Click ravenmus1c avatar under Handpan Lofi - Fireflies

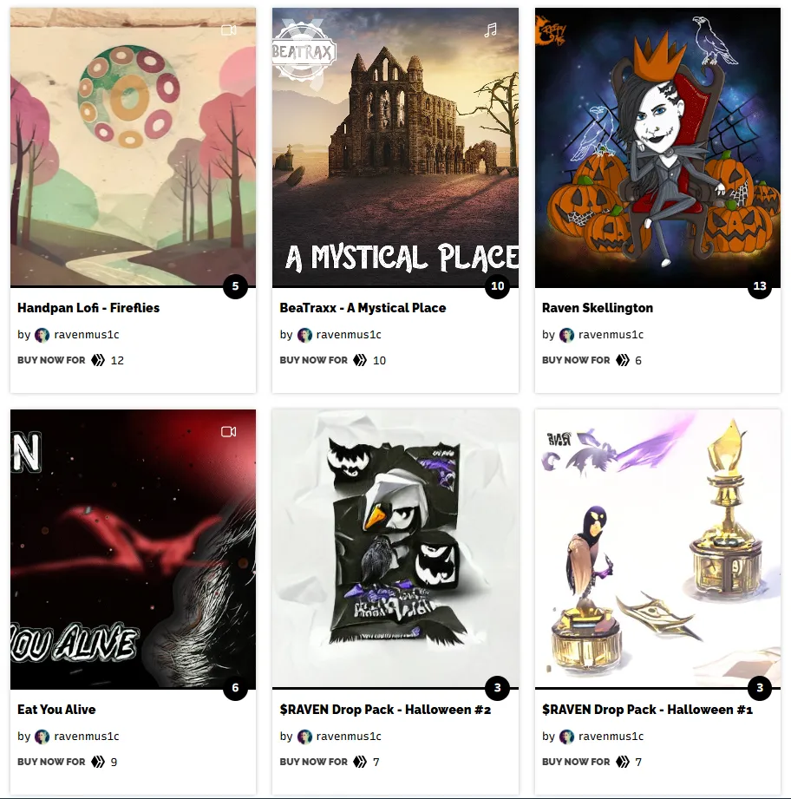(42, 335)
